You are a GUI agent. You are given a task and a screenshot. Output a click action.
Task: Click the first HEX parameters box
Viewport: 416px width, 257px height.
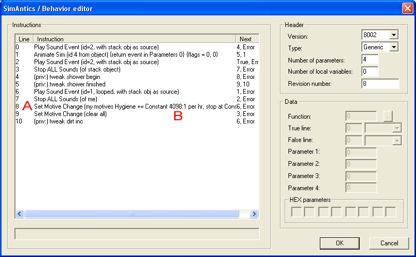click(x=296, y=212)
